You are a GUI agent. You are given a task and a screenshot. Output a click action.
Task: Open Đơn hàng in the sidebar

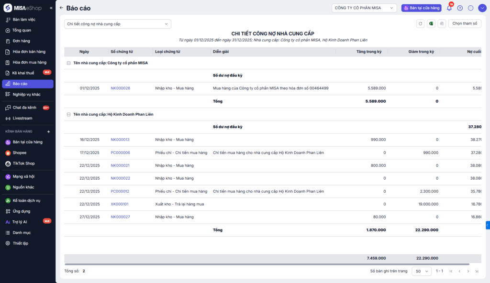coord(22,41)
